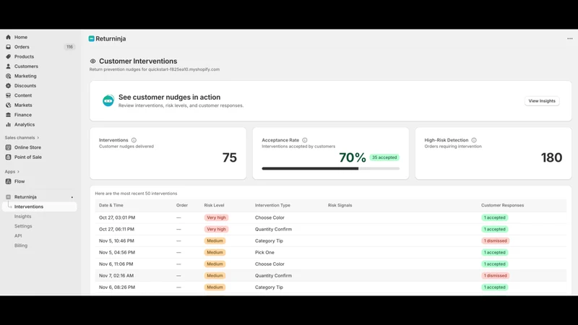Click the eye icon beside Customer Interventions
The image size is (578, 325).
tap(93, 61)
